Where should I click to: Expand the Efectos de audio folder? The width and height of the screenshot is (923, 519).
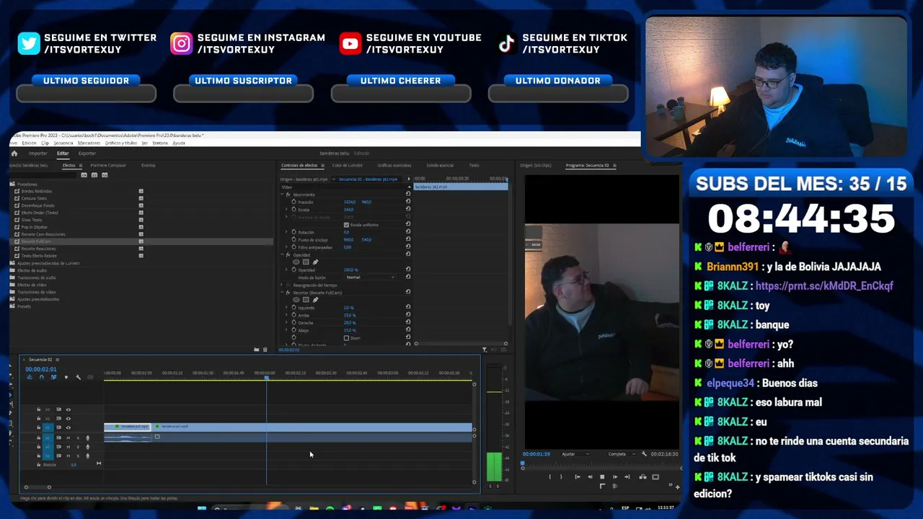click(11, 270)
